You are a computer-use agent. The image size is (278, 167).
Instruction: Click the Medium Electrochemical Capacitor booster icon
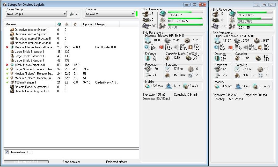click(x=12, y=47)
